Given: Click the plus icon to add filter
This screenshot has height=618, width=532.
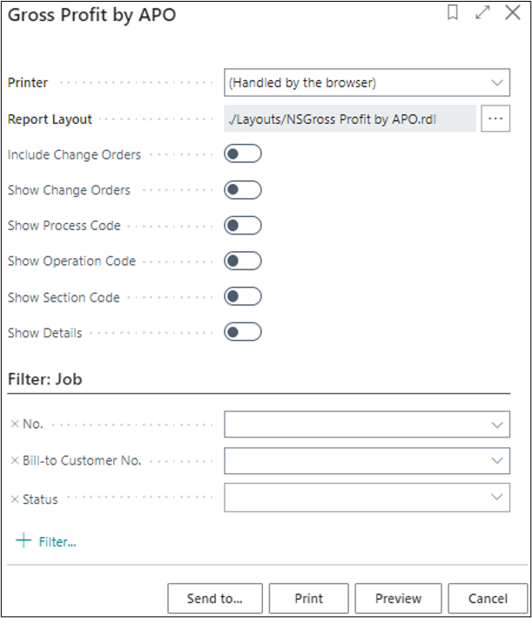Looking at the screenshot, I should coord(23,541).
